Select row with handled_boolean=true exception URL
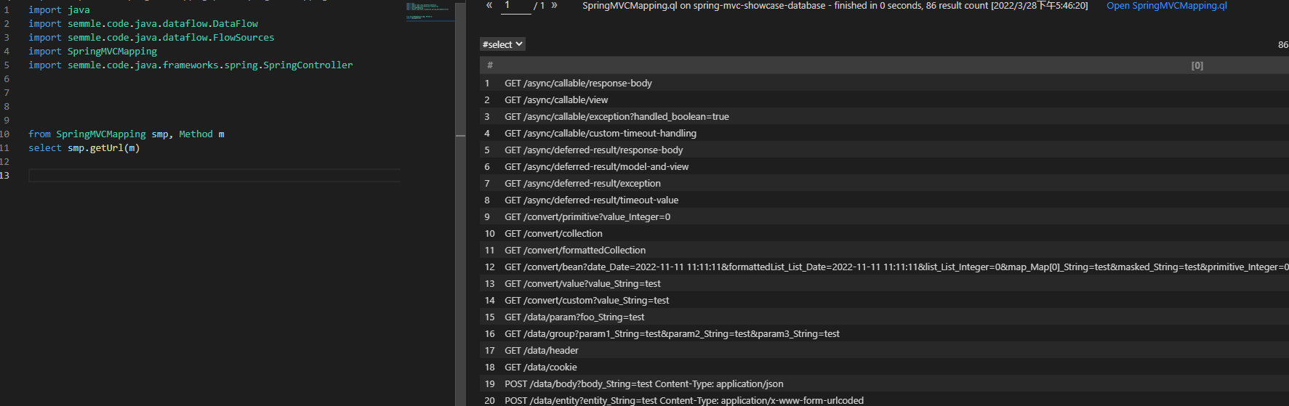The height and width of the screenshot is (406, 1289). coord(884,116)
